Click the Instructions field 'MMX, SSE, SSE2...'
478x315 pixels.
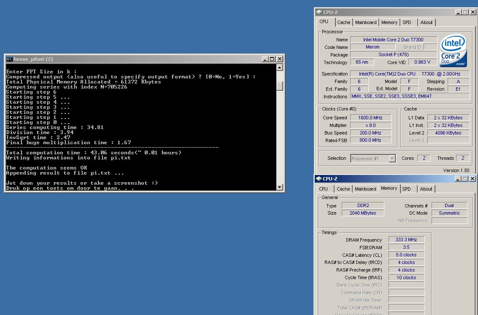pos(410,96)
